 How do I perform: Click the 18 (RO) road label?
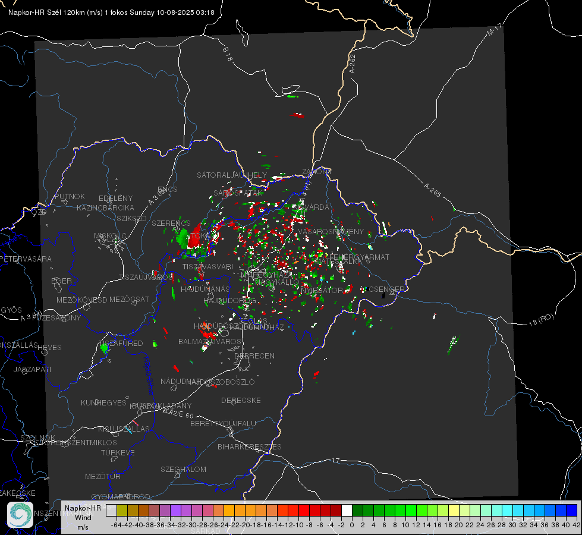[x=541, y=320]
